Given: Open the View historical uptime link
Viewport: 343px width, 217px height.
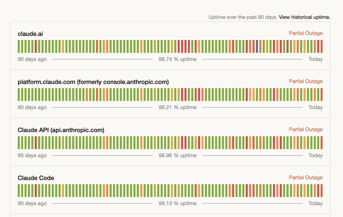Looking at the screenshot, I should [x=305, y=17].
